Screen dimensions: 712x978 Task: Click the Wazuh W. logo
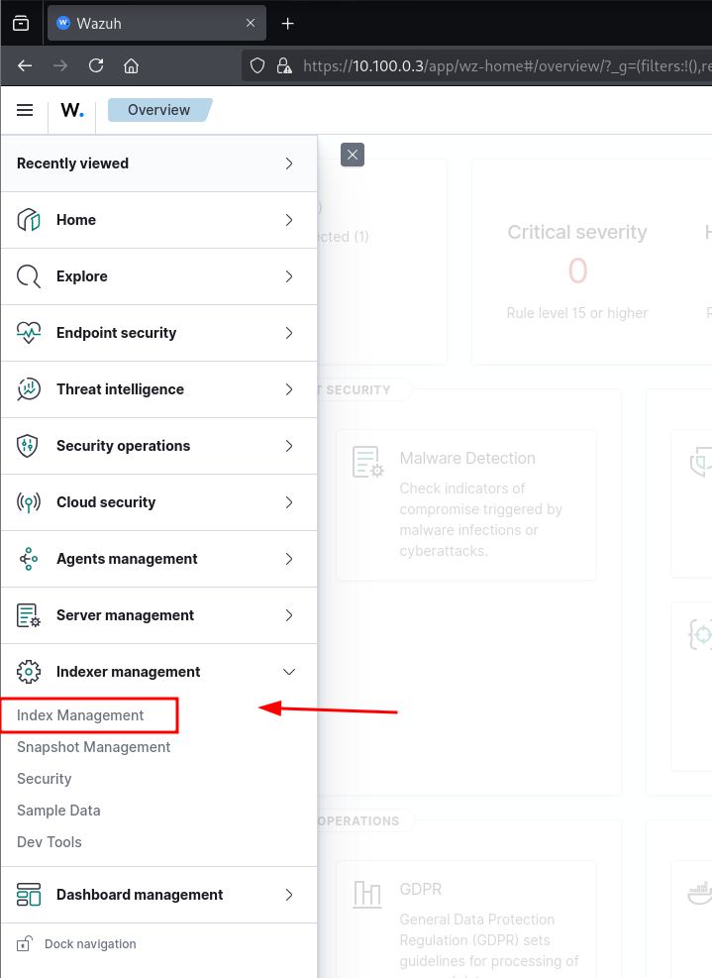point(72,110)
